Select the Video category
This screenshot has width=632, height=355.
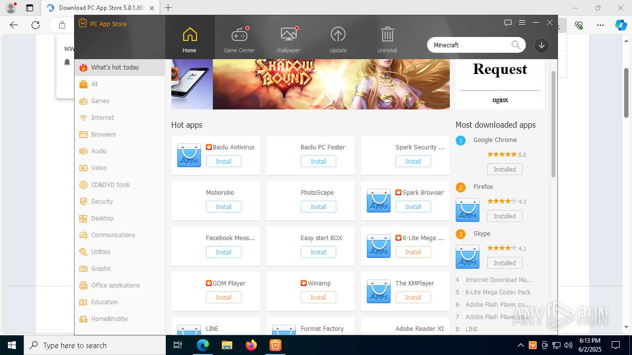[x=120, y=168]
